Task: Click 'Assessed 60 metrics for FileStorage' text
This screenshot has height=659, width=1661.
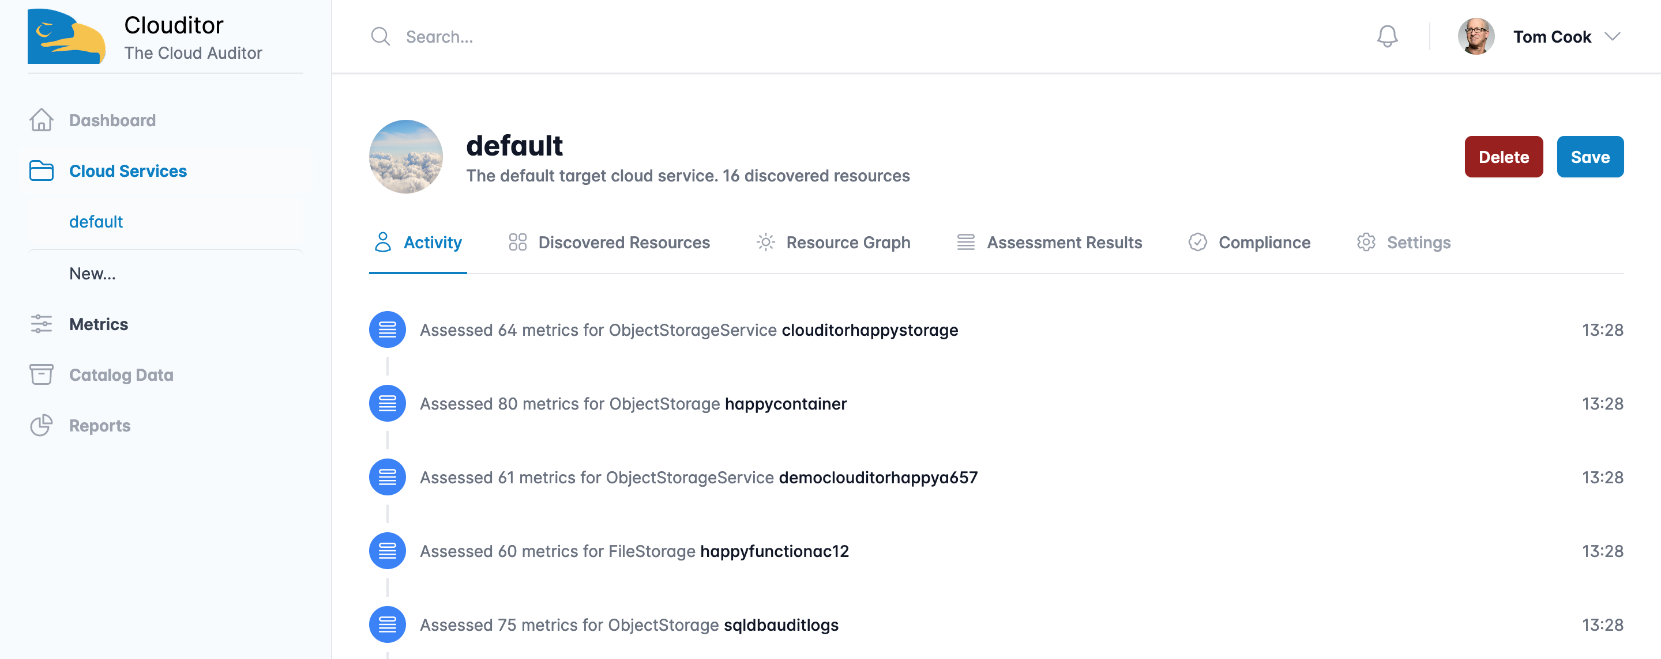Action: point(557,551)
